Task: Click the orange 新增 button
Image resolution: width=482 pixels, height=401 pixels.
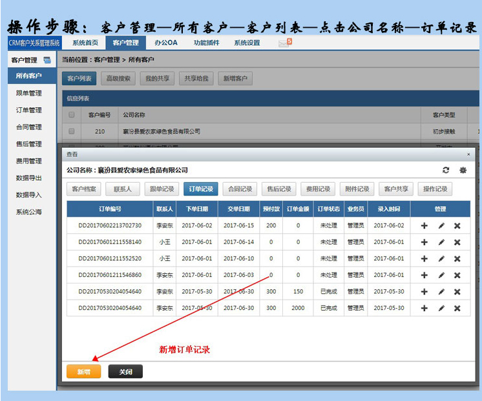Action: click(83, 372)
